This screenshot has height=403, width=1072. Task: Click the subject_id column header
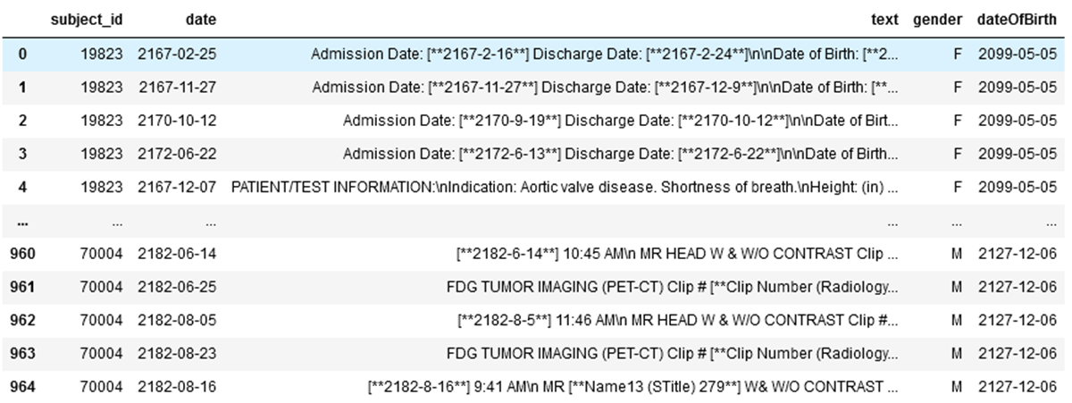click(x=87, y=19)
